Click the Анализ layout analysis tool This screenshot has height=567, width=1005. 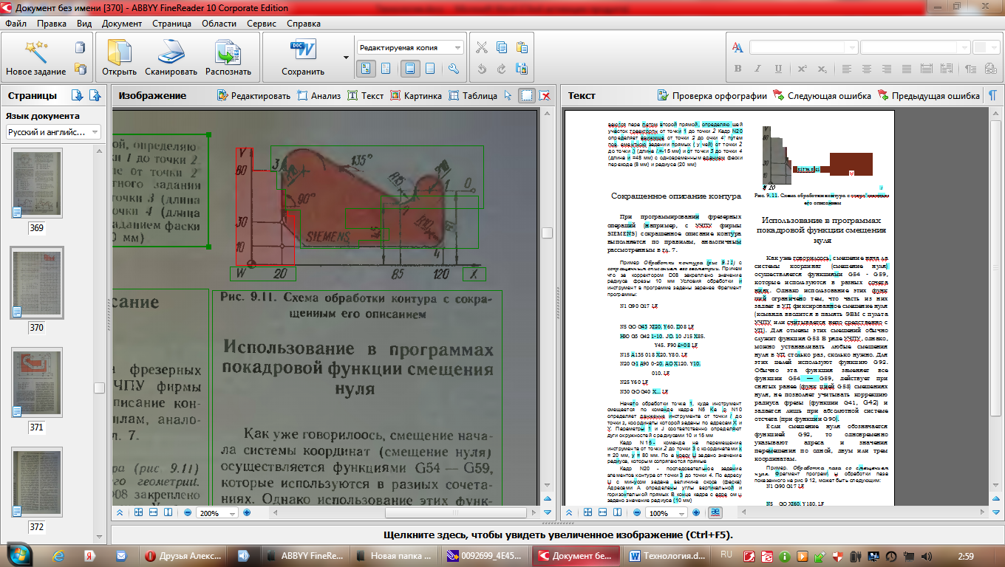pos(318,95)
